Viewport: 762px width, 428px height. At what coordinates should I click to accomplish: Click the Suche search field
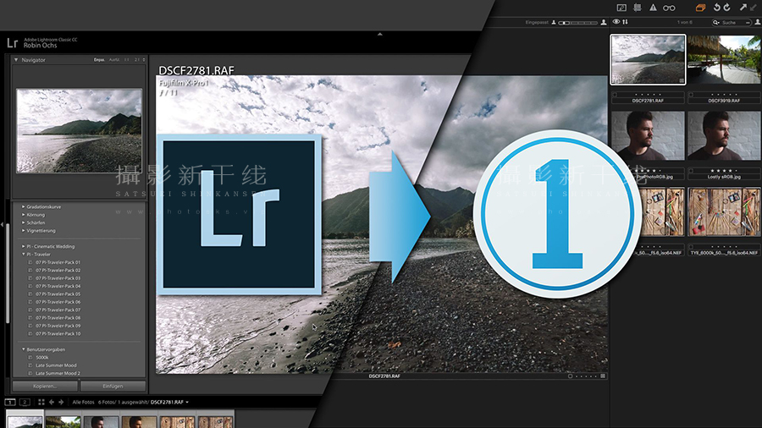tap(732, 22)
